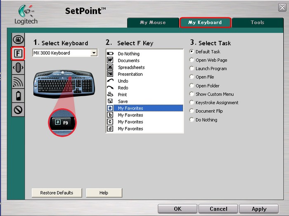Open the inactive keys (disable) sidebar icon
This screenshot has width=289, height=216.
(x=18, y=110)
